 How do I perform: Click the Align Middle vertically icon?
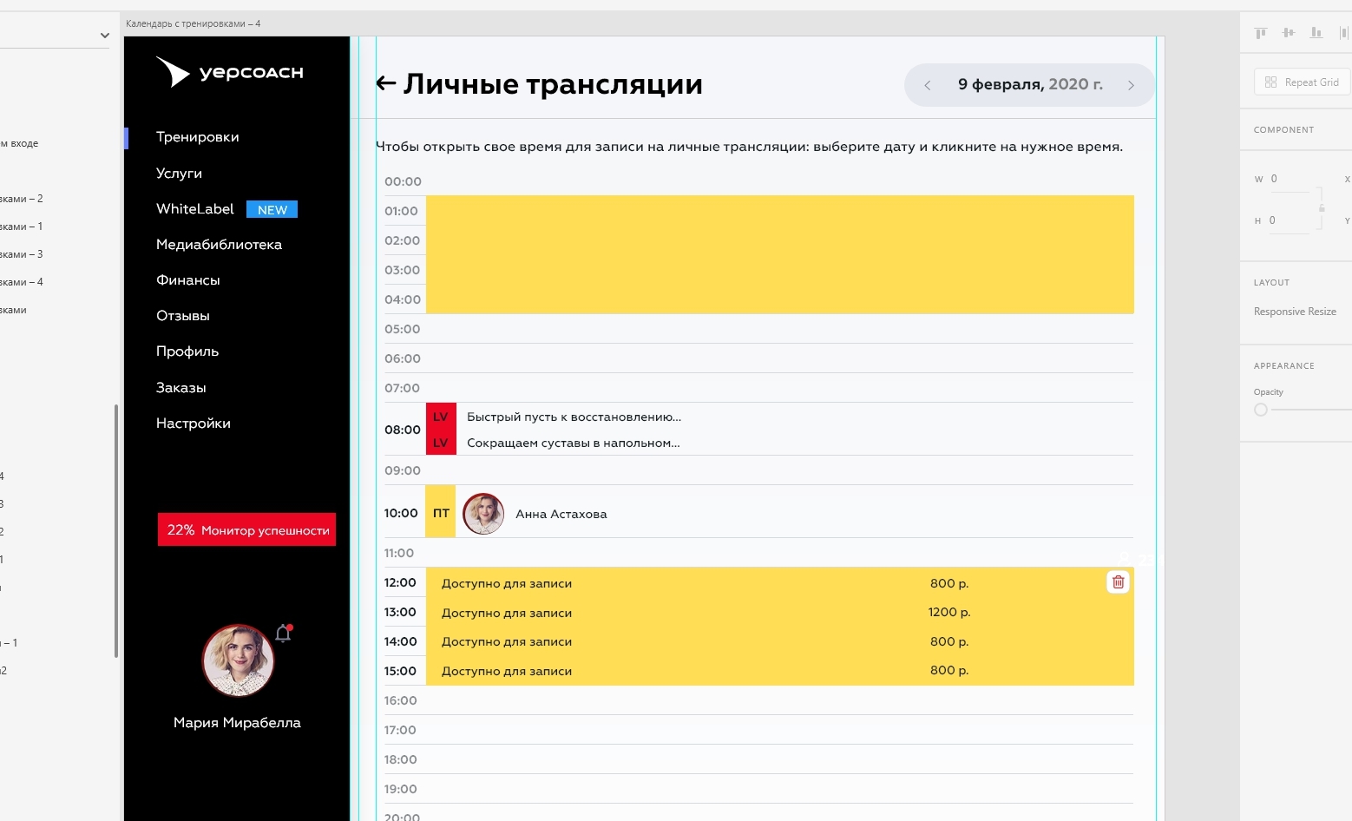[x=1289, y=33]
